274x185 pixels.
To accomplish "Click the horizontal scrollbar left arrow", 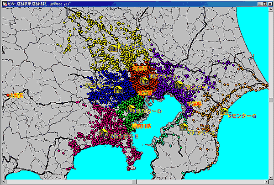I will tap(4, 182).
